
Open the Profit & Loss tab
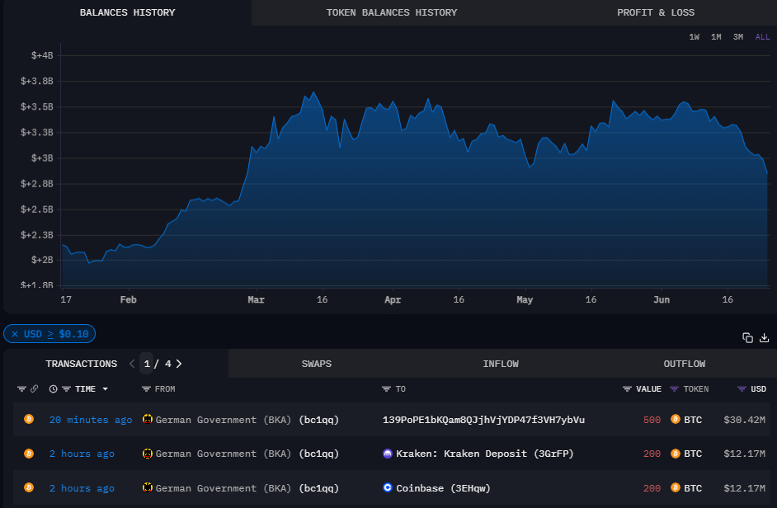656,12
